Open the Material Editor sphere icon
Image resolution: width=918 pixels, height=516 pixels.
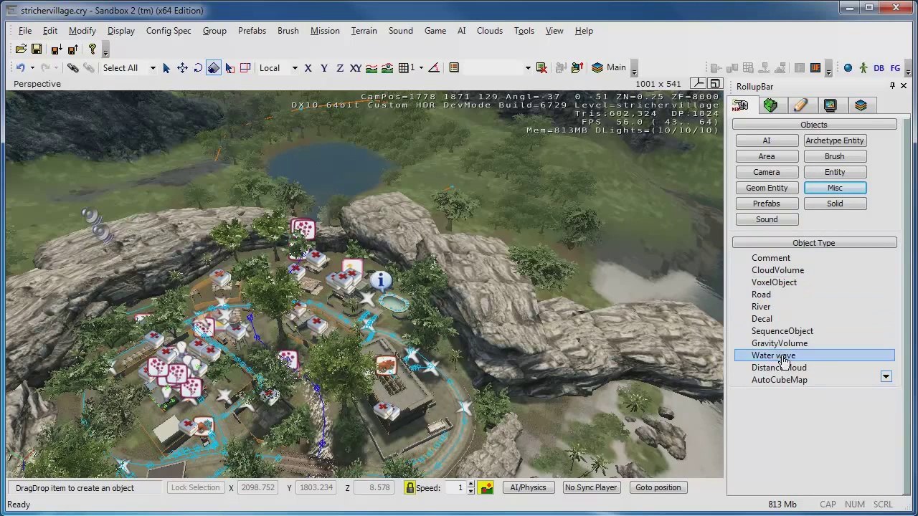(848, 68)
